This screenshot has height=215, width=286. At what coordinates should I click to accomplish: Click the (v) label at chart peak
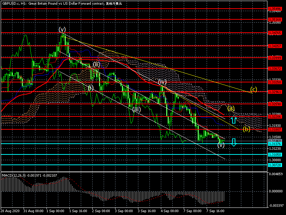[x=63, y=29]
